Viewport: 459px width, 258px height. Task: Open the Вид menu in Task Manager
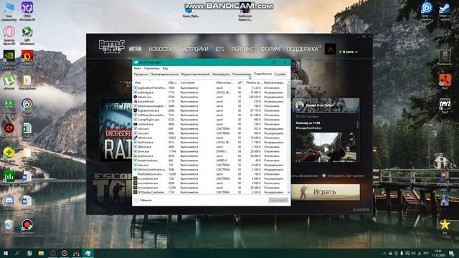pos(165,69)
